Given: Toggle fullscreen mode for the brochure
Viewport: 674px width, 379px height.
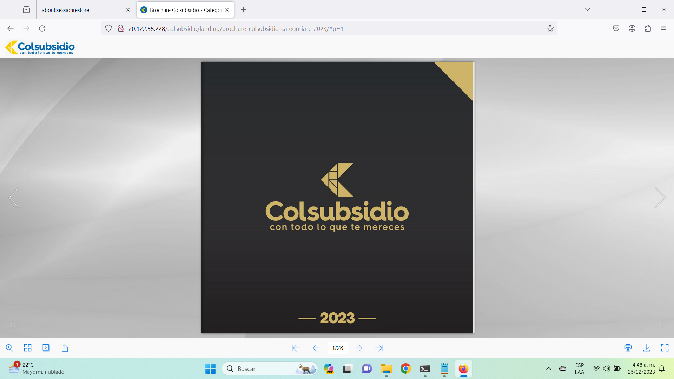Looking at the screenshot, I should click(x=665, y=348).
